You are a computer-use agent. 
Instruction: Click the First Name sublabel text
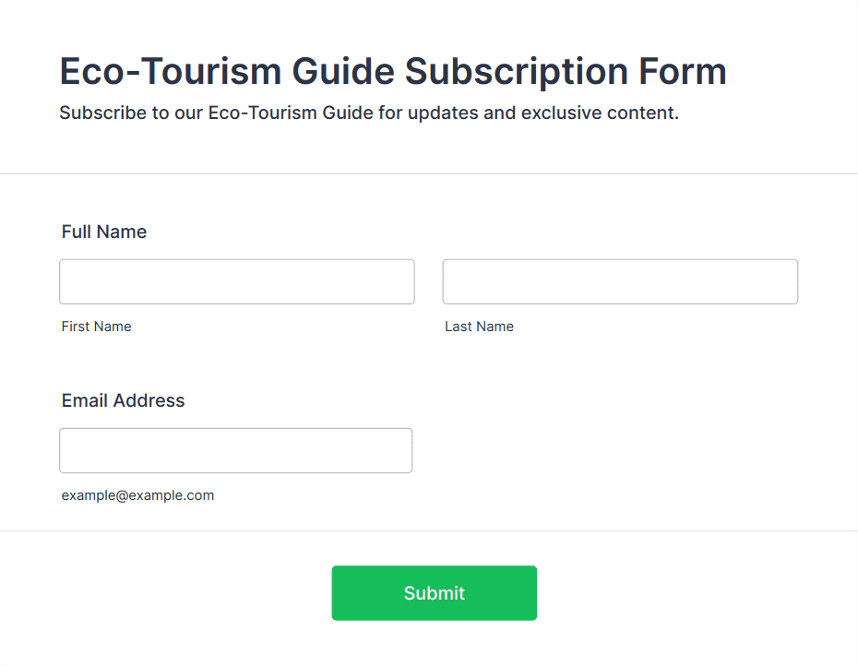(96, 327)
